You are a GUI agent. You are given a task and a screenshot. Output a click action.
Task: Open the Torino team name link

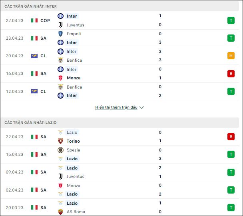(73, 141)
